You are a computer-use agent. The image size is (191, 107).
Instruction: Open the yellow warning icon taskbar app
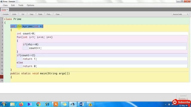[90, 104]
